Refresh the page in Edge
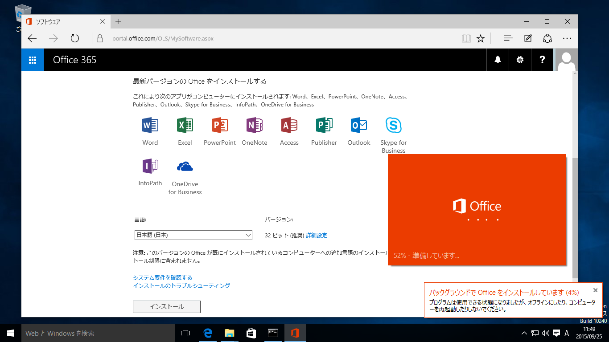Image resolution: width=609 pixels, height=342 pixels. [75, 38]
